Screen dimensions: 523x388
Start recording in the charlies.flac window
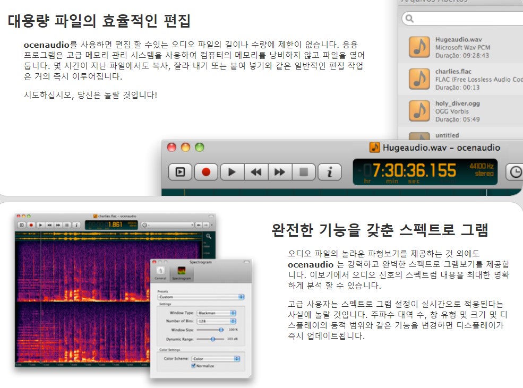pos(31,225)
